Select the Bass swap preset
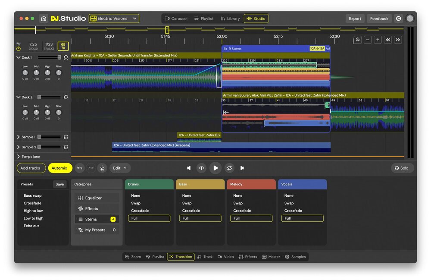The width and height of the screenshot is (431, 280). (33, 196)
